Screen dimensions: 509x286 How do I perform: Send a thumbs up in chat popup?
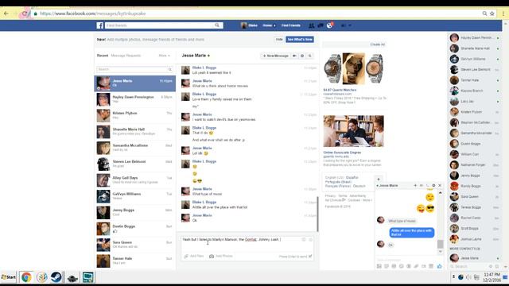tap(440, 266)
